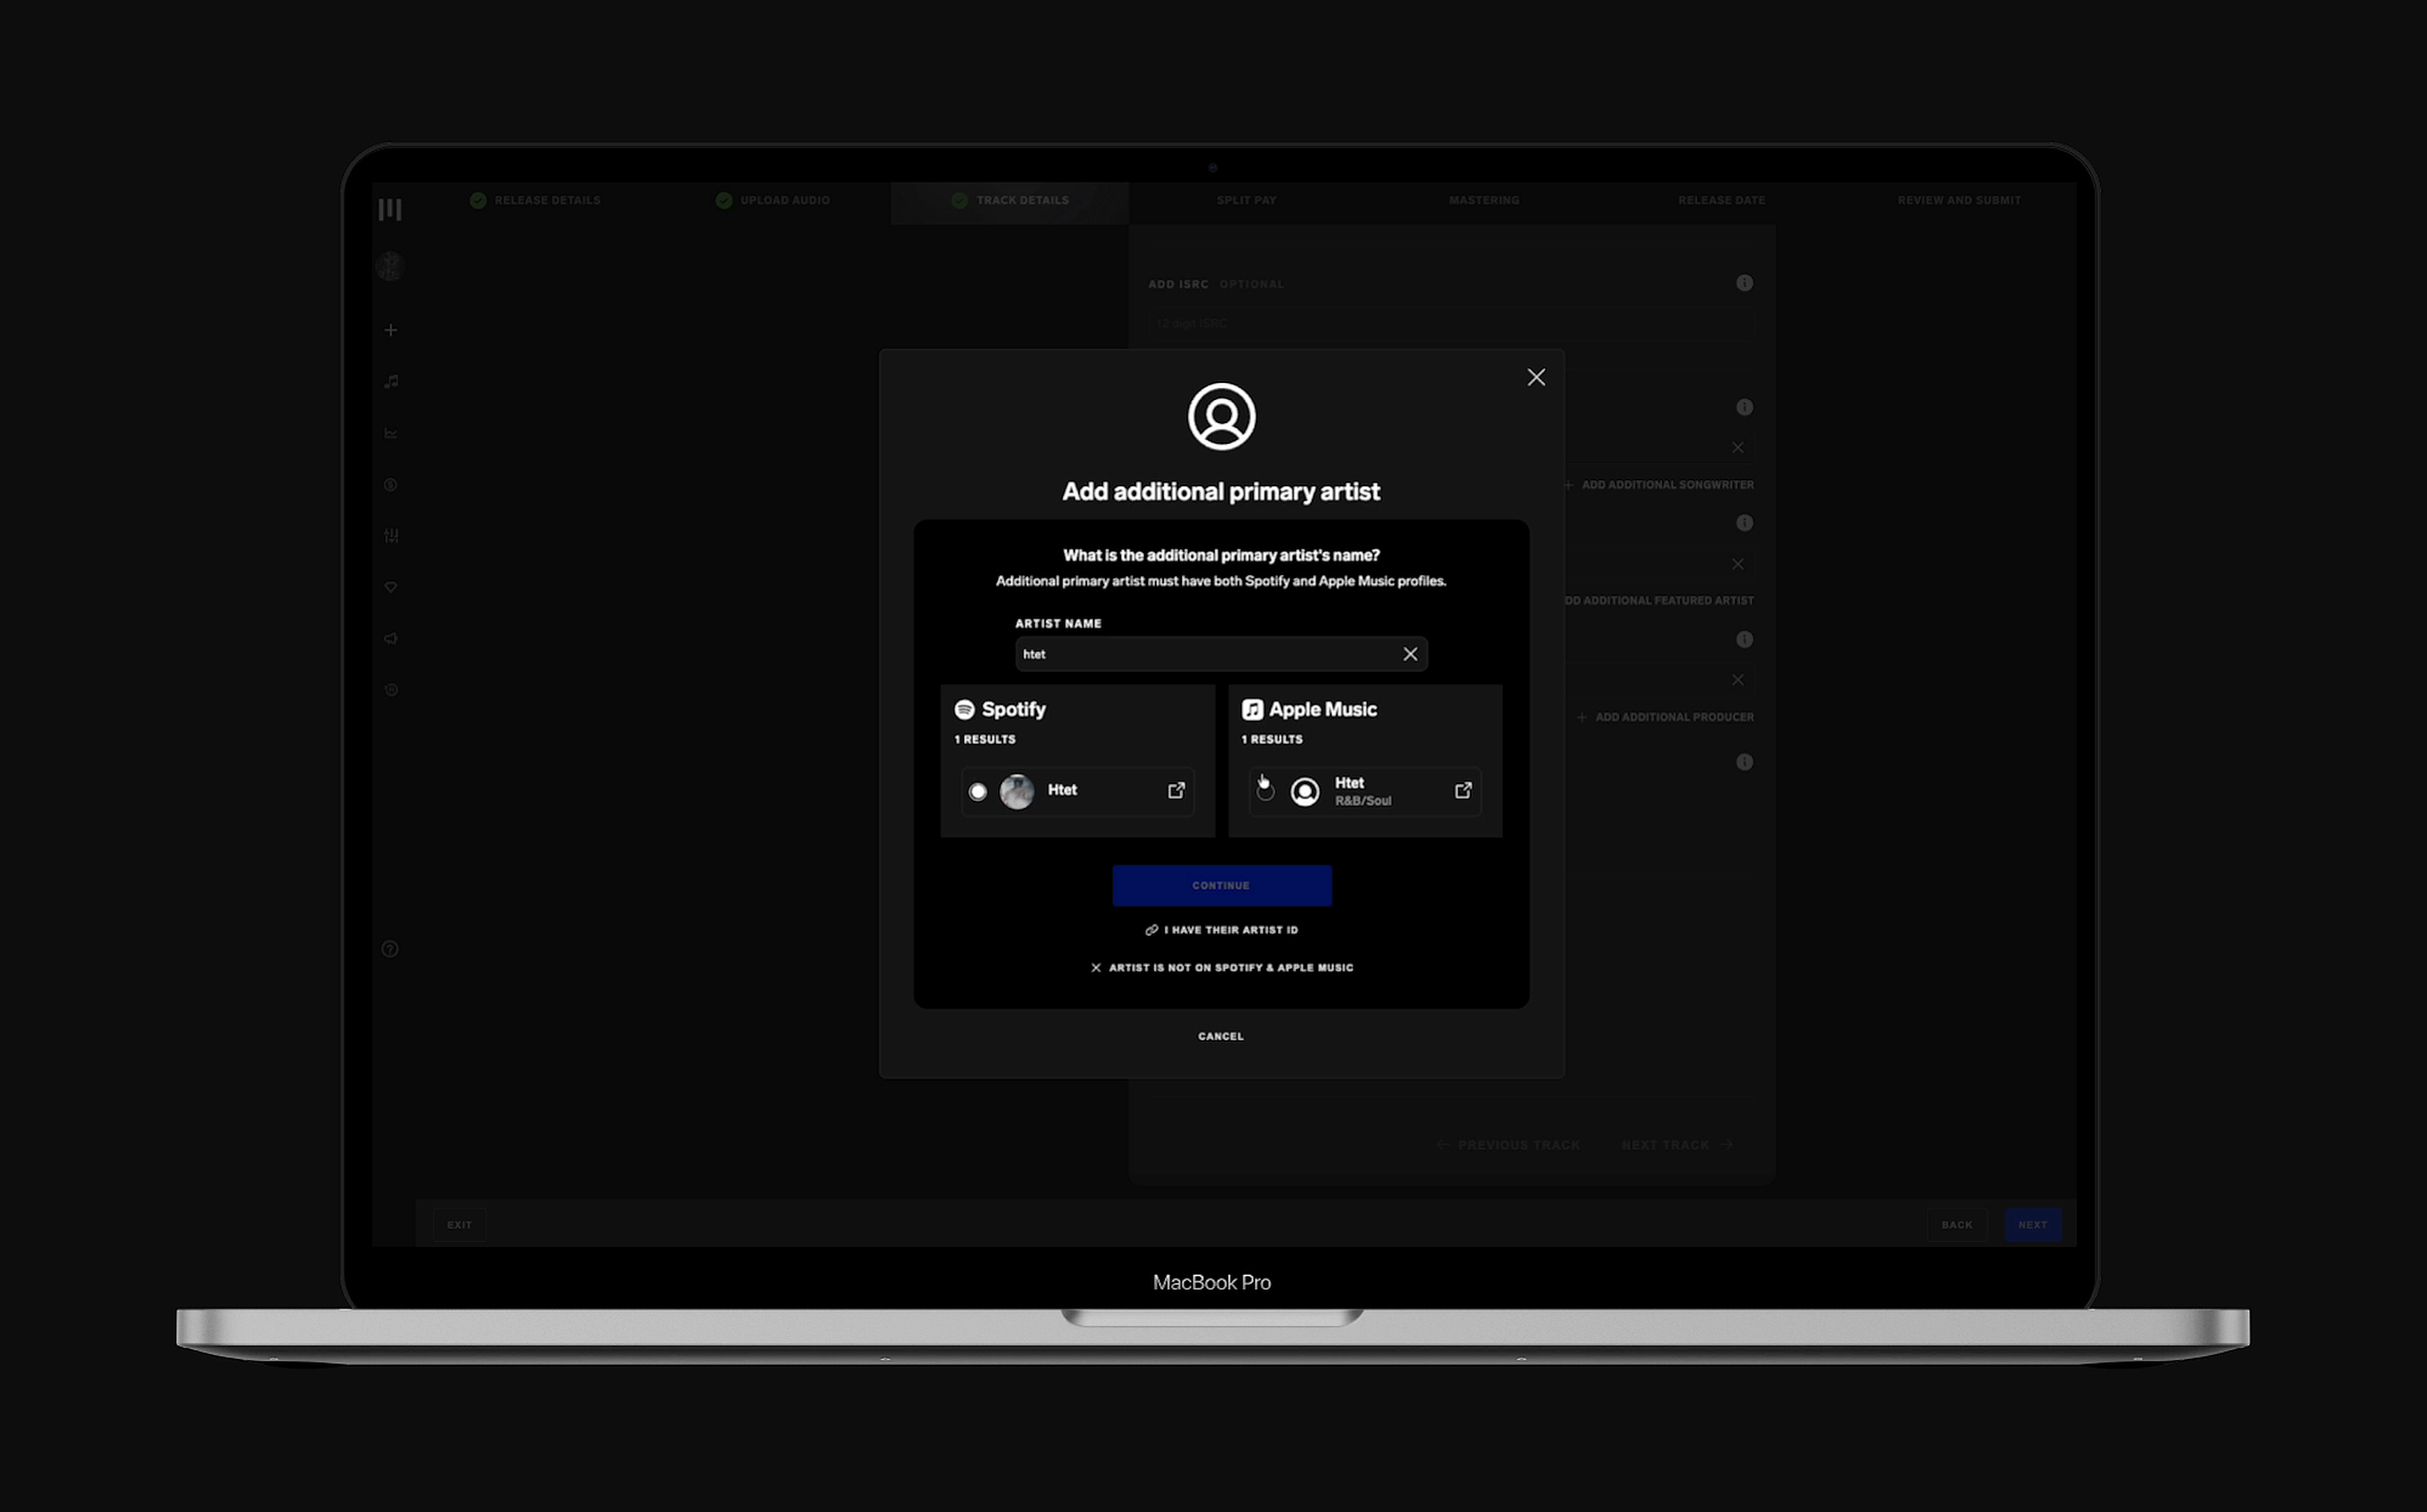Click I Have Their Artist ID link
2427x1512 pixels.
1221,929
